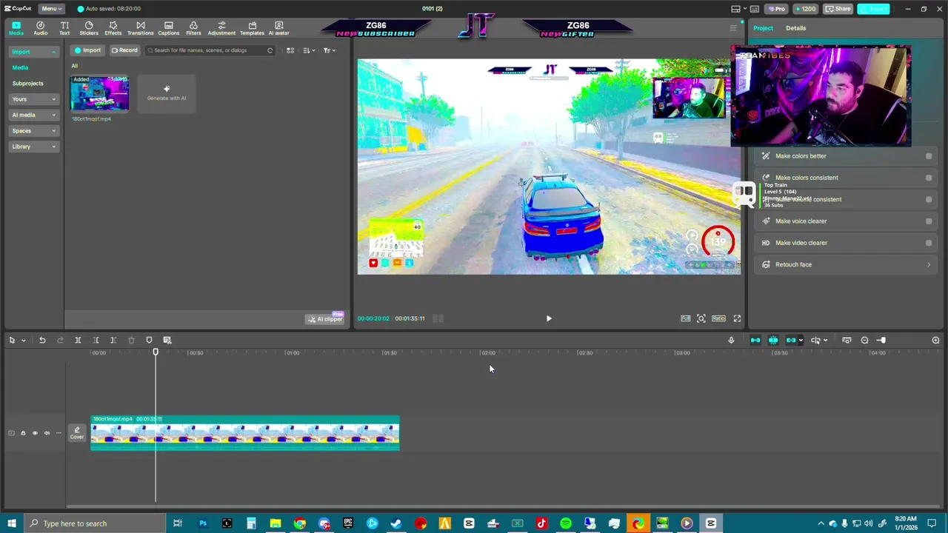Select the Media sidebar item

tap(20, 67)
